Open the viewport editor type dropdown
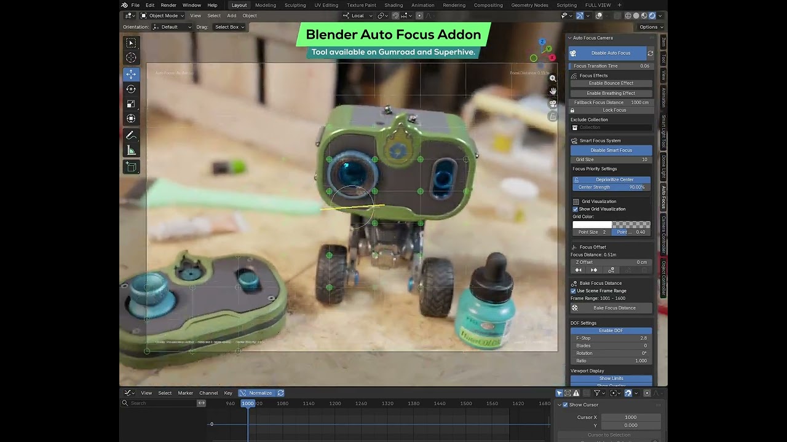787x442 pixels. tap(130, 16)
